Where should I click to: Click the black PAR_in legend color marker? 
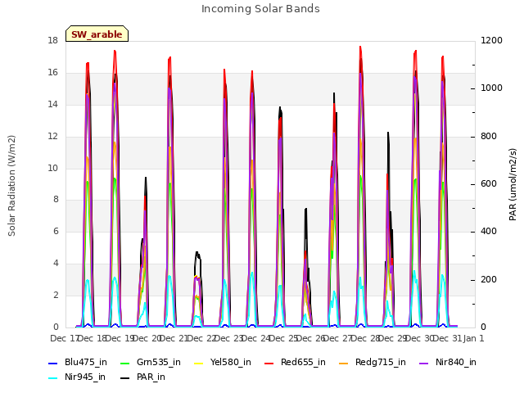125,378
